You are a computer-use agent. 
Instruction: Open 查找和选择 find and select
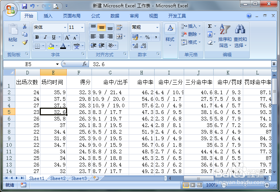click(x=240, y=35)
